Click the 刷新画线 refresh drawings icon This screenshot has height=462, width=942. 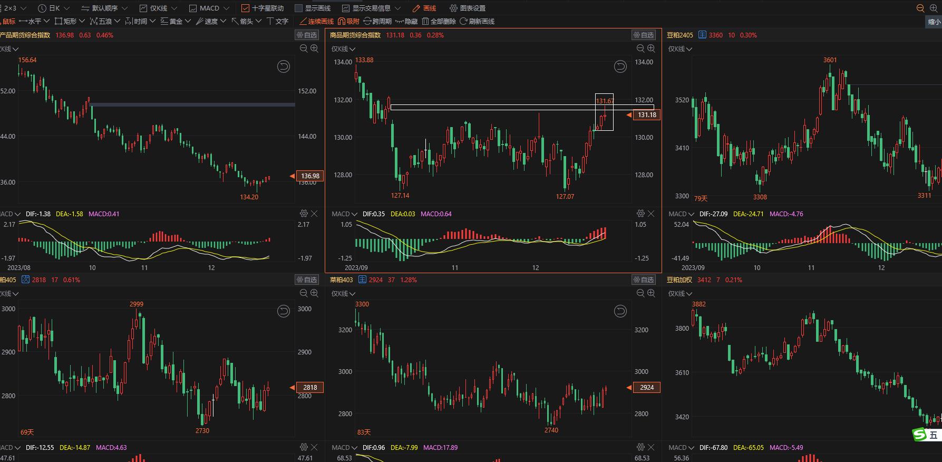click(x=464, y=21)
